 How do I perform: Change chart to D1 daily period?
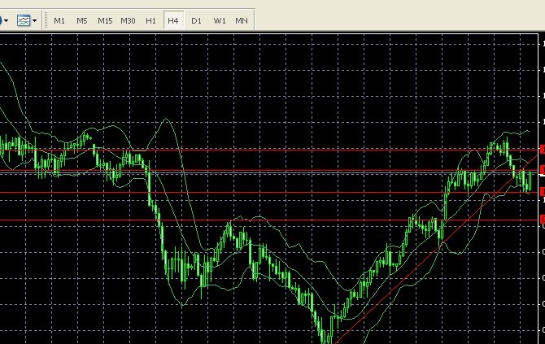196,21
